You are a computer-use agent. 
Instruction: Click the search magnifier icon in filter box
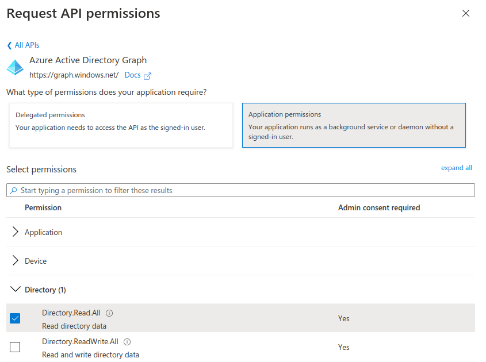(x=14, y=191)
